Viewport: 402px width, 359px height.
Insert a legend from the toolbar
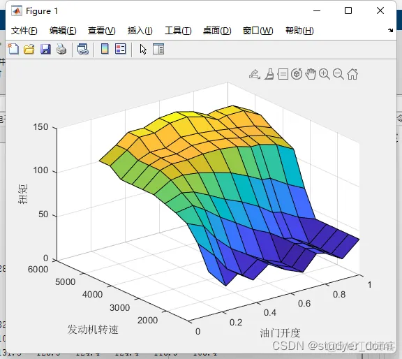click(121, 49)
